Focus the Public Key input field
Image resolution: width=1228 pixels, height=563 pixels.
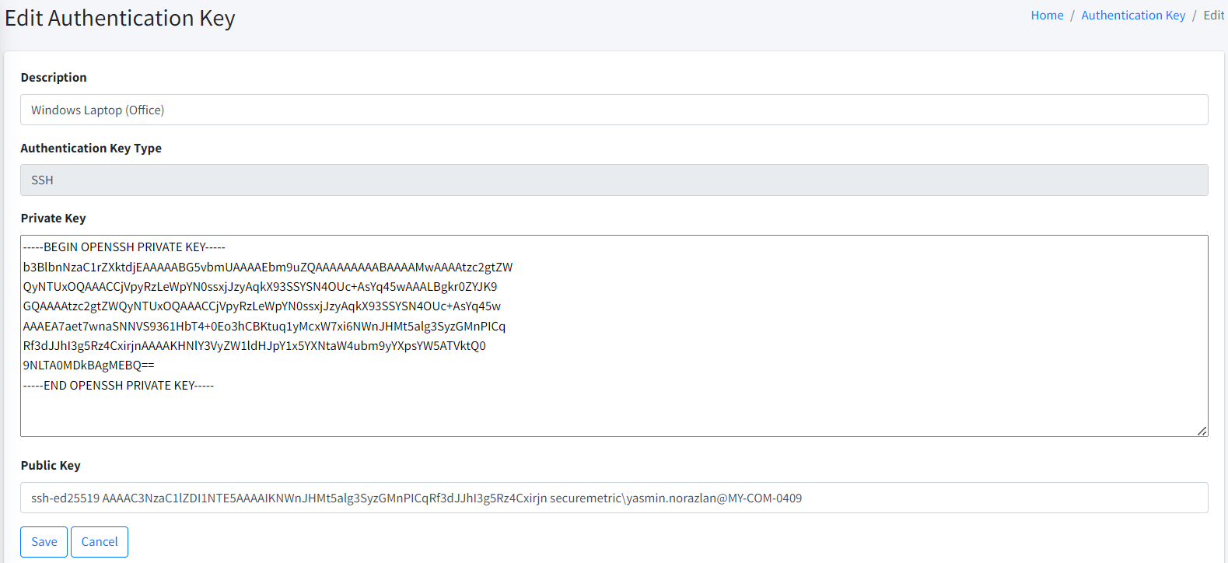614,498
